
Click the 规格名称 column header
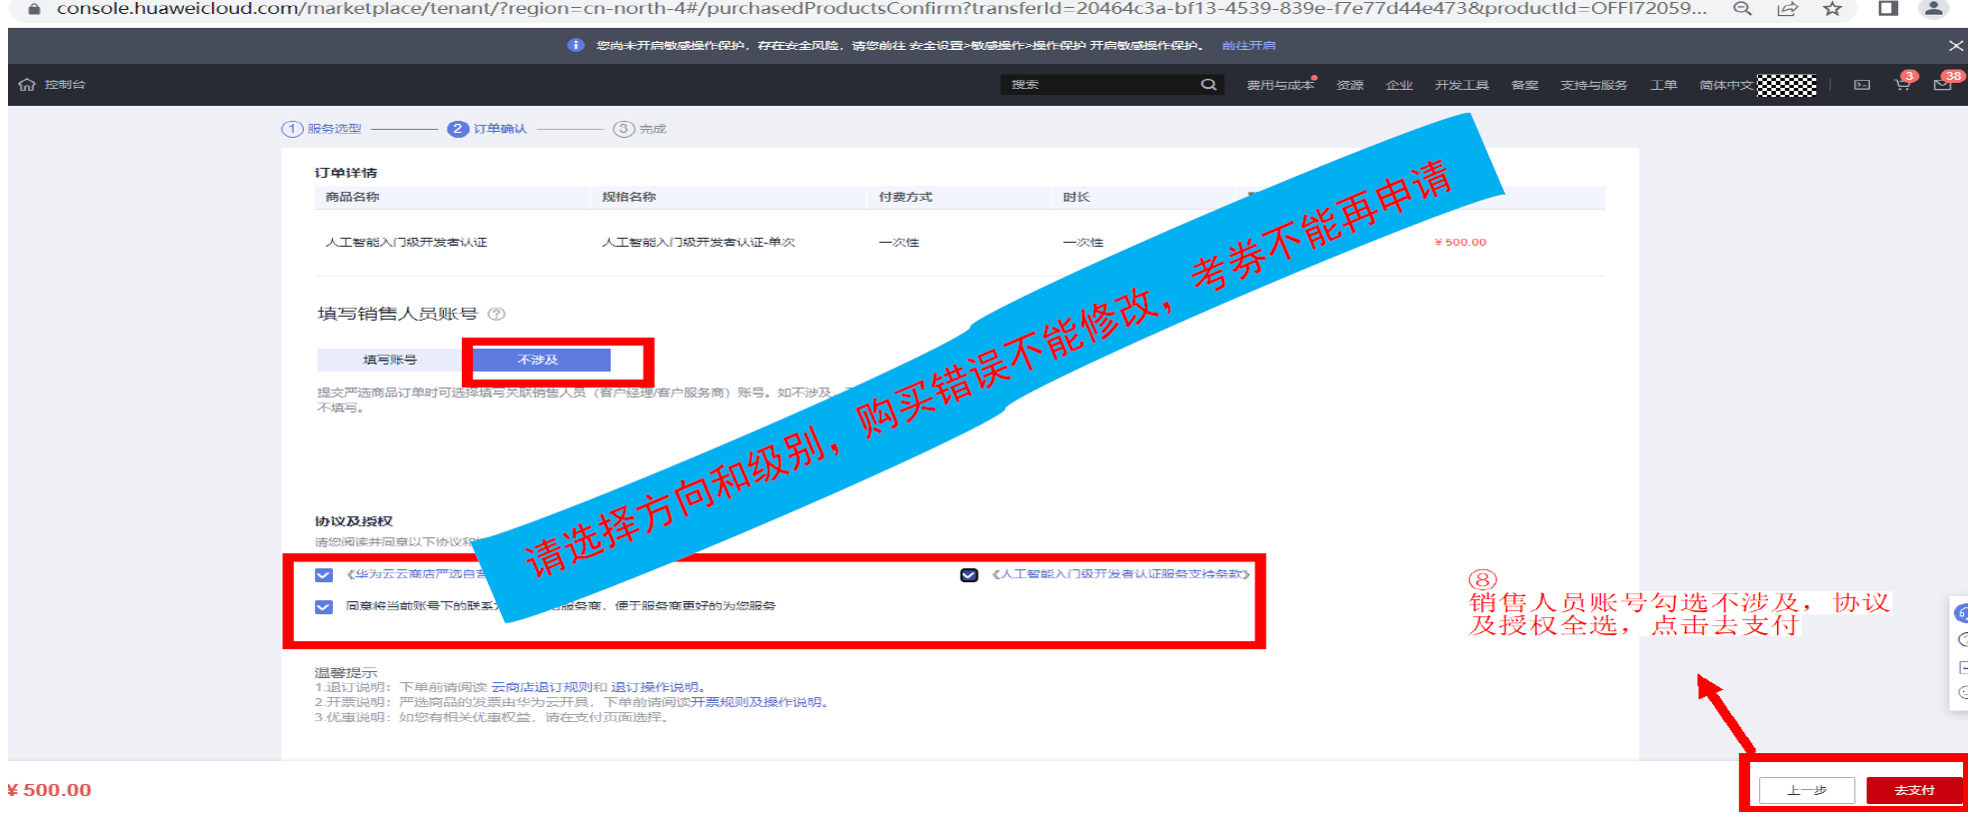629,197
